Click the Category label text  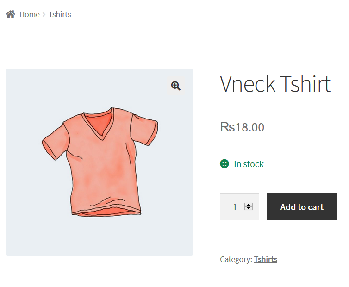[236, 259]
